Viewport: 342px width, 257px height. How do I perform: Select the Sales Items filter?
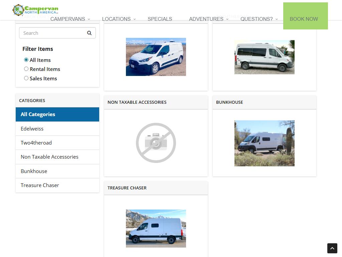(x=26, y=78)
